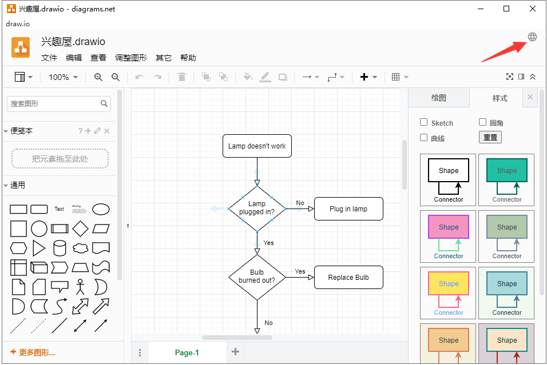This screenshot has height=365, width=547.
Task: Pick the stick figure actor shape
Action: click(81, 286)
